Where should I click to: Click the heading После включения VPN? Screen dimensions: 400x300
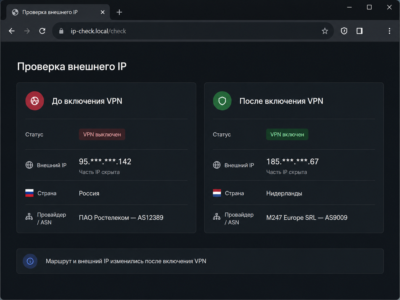[x=281, y=101]
